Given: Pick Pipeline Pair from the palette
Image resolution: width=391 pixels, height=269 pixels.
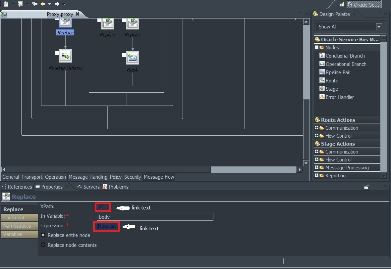Looking at the screenshot, I should 335,72.
